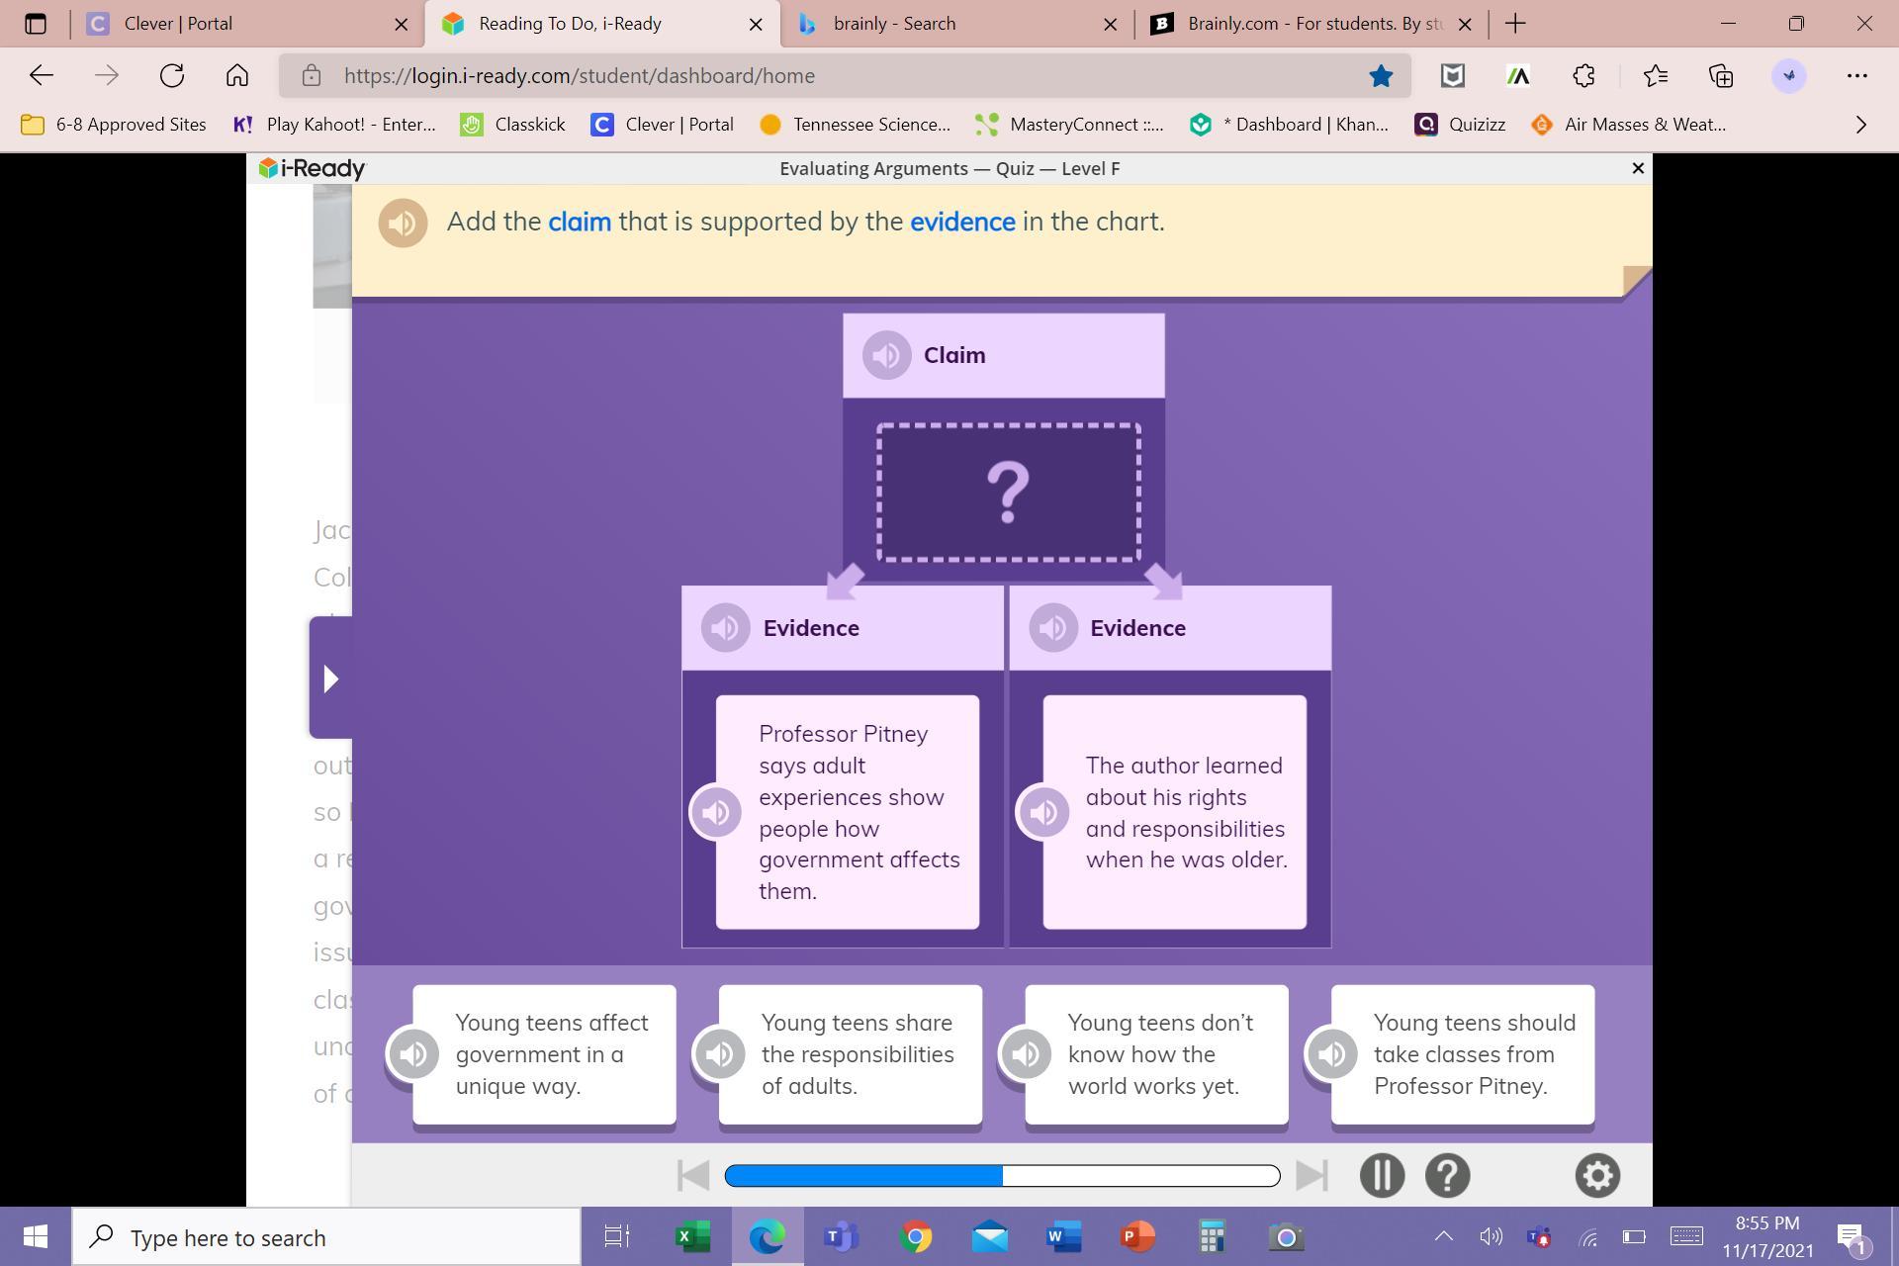
Task: Click the lesson progress bar
Action: [1001, 1175]
